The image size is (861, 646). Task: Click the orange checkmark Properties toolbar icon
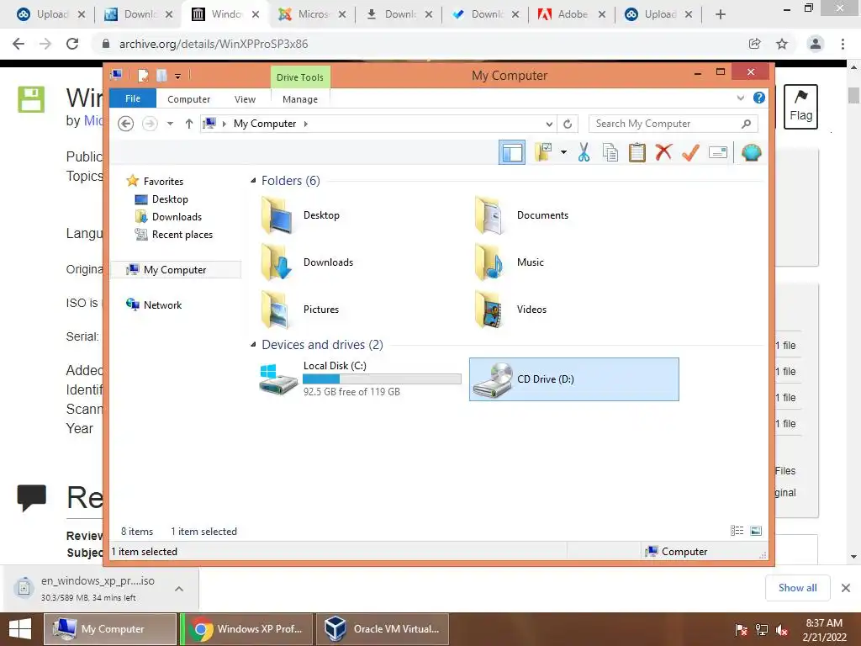tap(690, 152)
